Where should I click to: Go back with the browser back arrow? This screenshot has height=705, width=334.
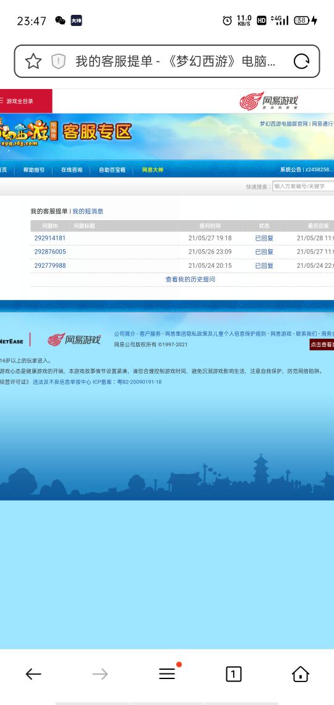click(33, 674)
